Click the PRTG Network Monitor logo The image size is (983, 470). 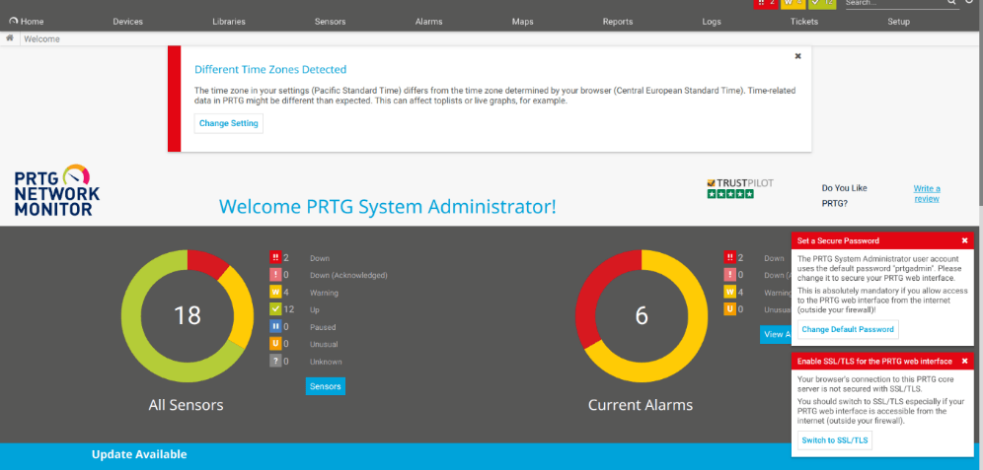coord(57,191)
